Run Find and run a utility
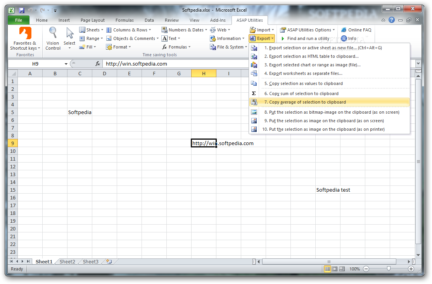Screen dimensions: 432x284 [305, 38]
